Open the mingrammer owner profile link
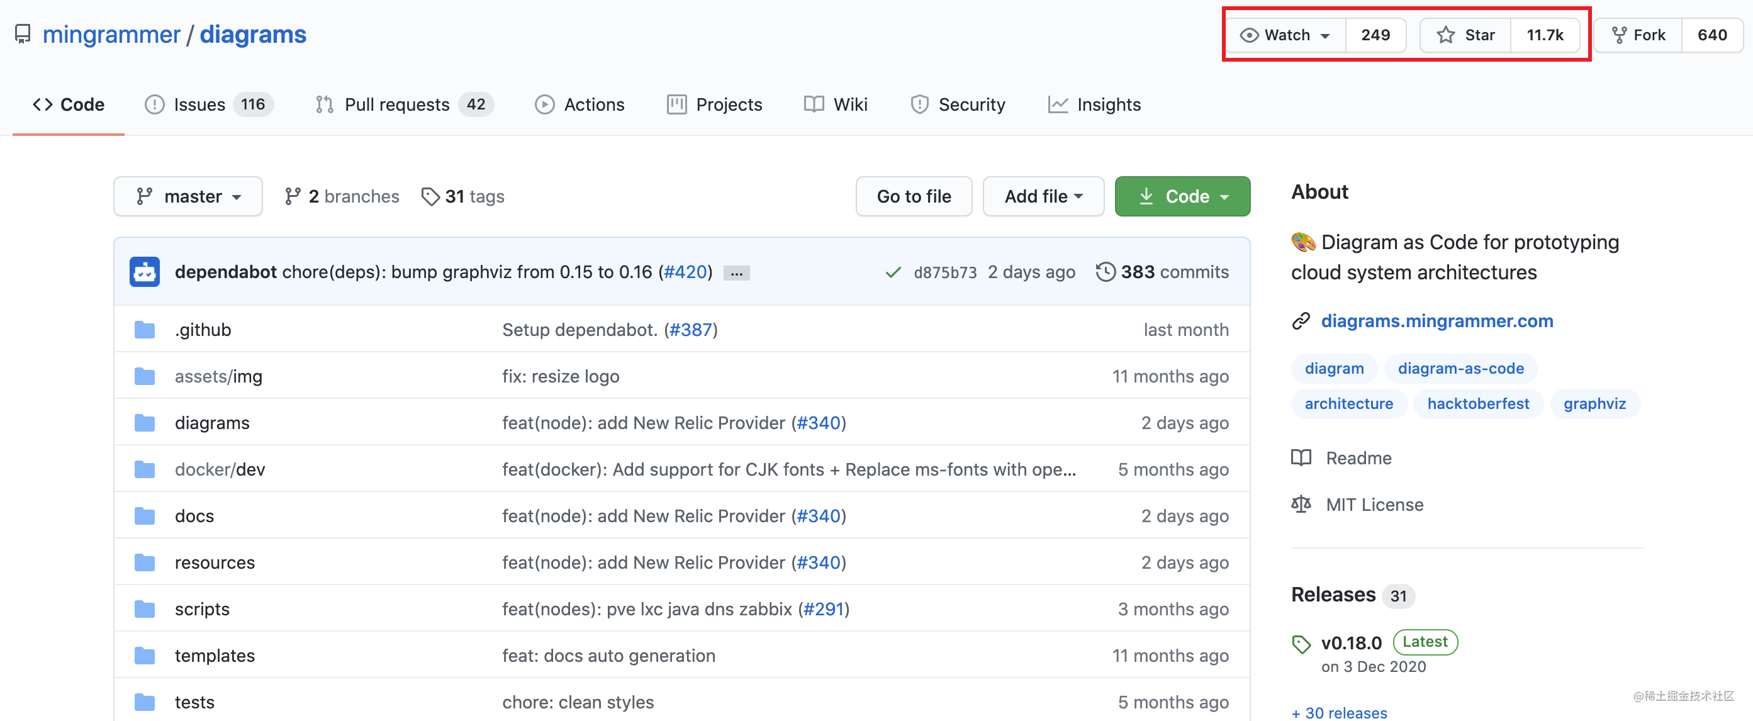This screenshot has height=721, width=1753. 111,34
